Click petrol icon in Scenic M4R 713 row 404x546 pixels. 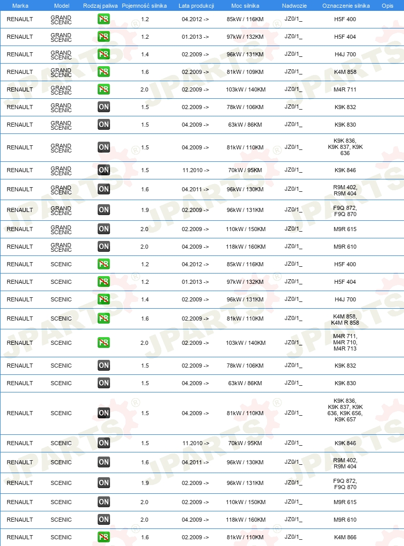[x=104, y=343]
